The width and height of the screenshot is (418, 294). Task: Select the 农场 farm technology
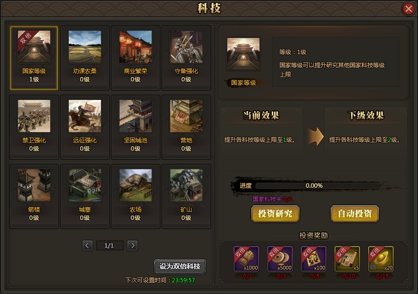[x=136, y=196]
